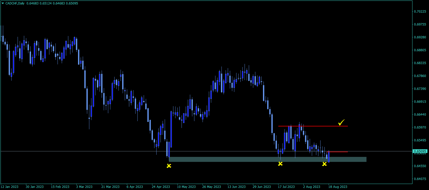This screenshot has height=190, width=429.
Task: Click price axis label 0.64550
Action: pos(420,166)
